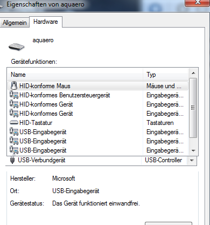Click the aquaero device name label
210x225 pixels.
click(43, 40)
